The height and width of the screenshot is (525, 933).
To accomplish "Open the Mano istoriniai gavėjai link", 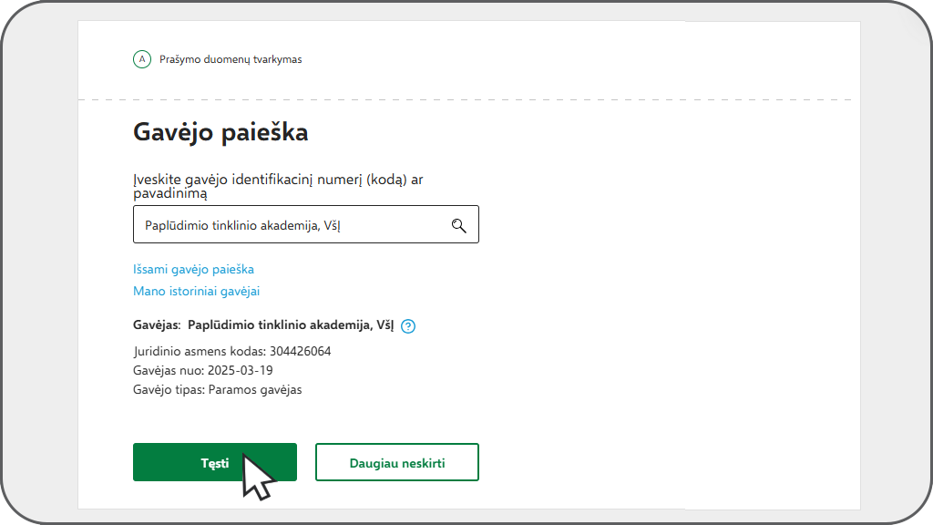I will [x=197, y=291].
